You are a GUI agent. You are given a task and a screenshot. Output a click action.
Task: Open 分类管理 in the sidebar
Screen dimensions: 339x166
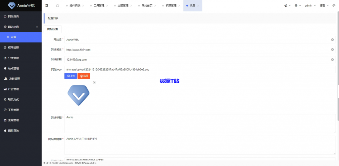(21, 58)
